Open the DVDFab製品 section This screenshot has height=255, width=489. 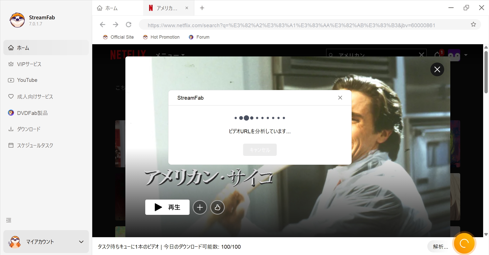pos(32,113)
